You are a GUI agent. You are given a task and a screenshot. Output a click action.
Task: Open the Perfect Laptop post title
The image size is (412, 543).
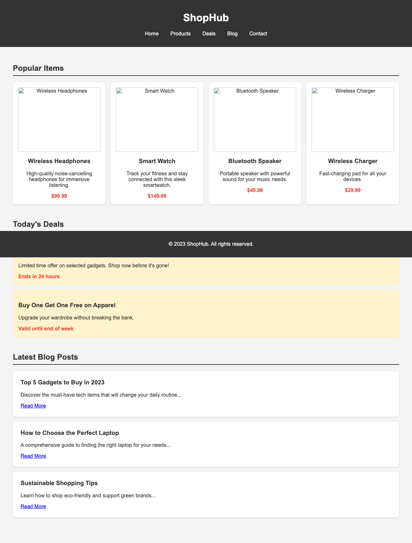tap(70, 433)
